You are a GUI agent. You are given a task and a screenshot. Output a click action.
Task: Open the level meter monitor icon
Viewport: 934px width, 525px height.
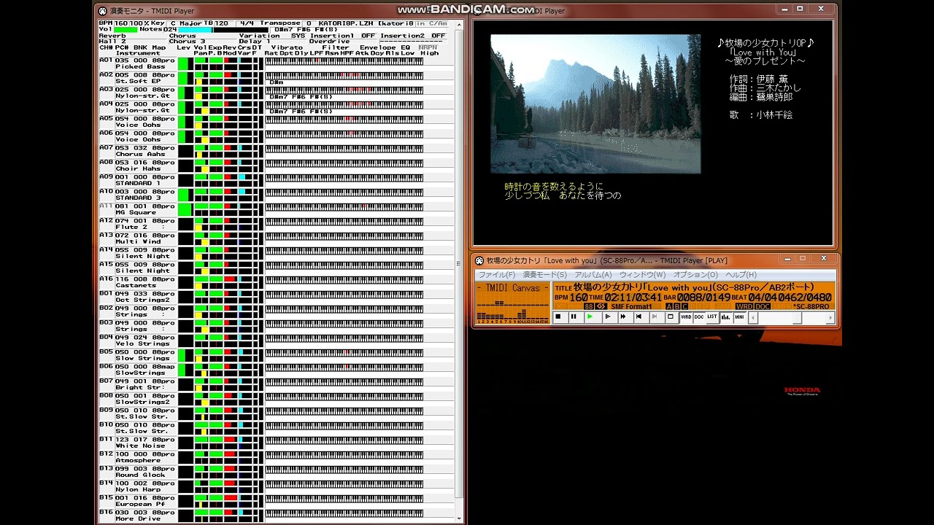click(726, 317)
